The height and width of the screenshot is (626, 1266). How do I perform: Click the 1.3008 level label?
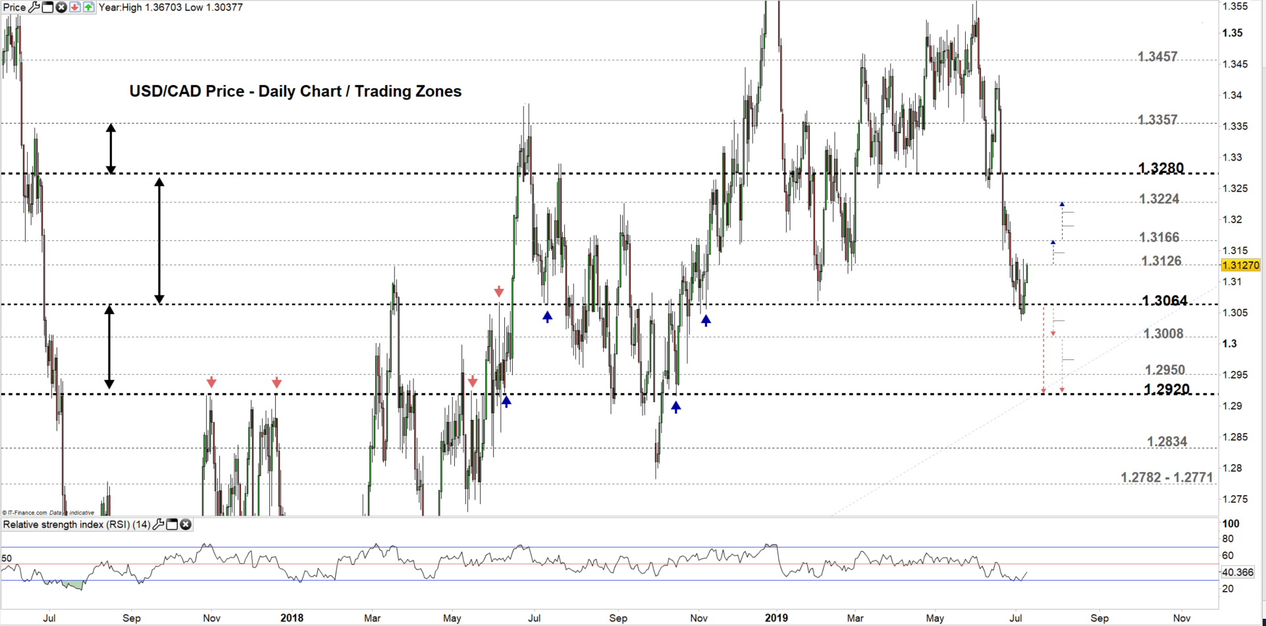(1163, 334)
